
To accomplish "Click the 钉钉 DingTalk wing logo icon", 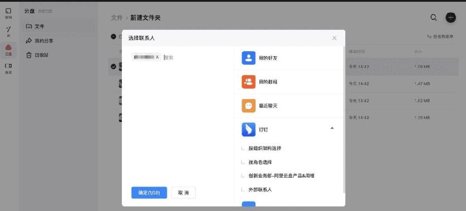I will 248,130.
